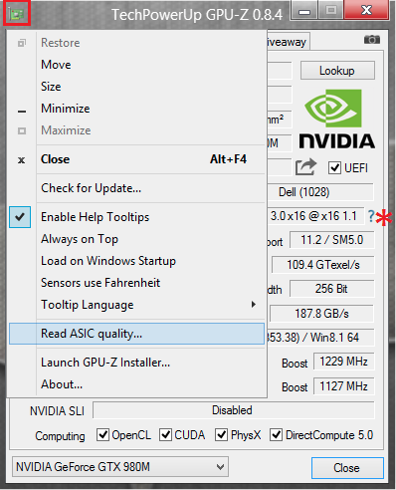
Task: Click the NVIDIA SLI Disabled field
Action: coord(234,410)
